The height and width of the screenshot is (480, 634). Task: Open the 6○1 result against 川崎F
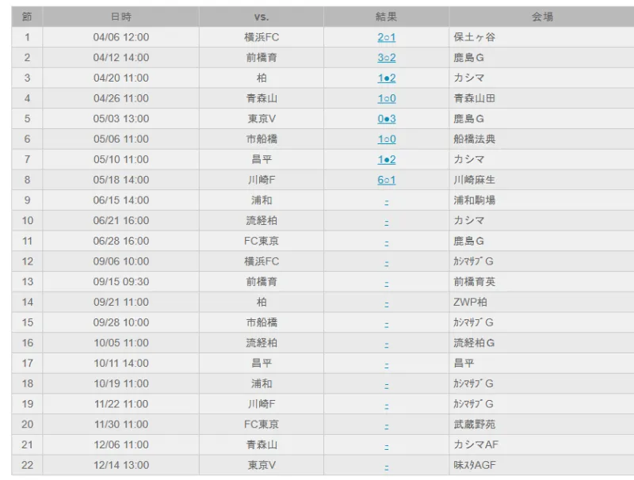[x=387, y=180]
